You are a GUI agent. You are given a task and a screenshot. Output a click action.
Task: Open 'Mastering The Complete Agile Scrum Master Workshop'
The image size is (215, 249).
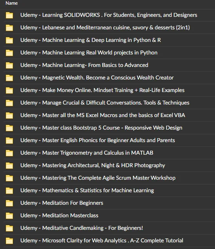[x=109, y=178]
